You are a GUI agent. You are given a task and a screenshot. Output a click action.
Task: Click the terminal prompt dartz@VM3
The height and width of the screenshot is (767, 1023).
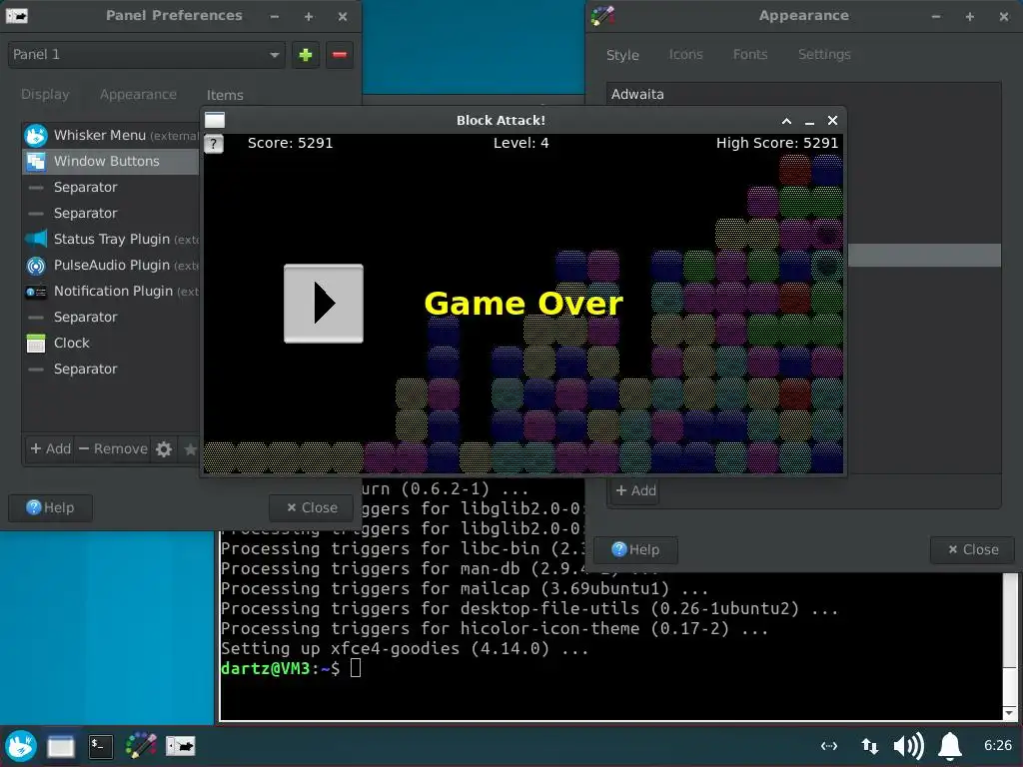265,668
